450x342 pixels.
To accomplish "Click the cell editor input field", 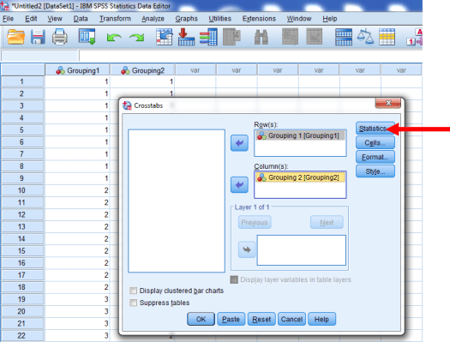I will pos(250,56).
